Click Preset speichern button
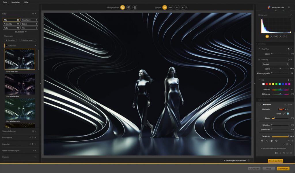 point(275,161)
